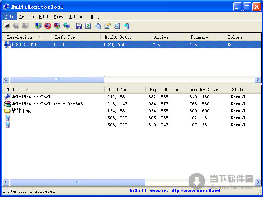The width and height of the screenshot is (263, 197).
Task: Click the Exit door icon
Action: coord(127,26)
